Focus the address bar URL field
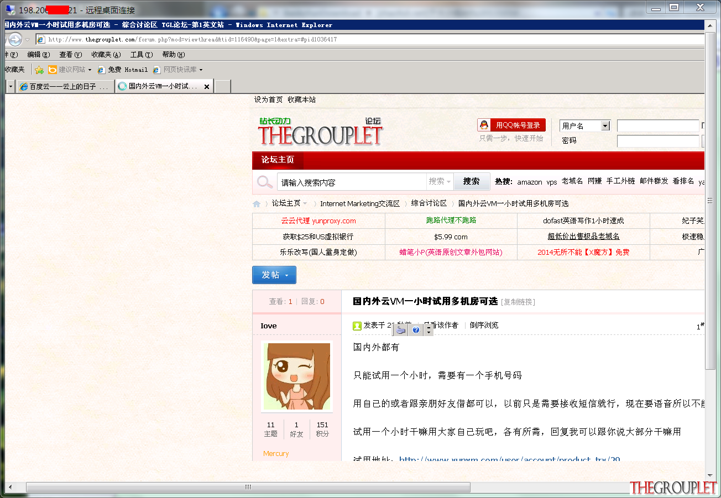Screen dimensions: 721x498 pos(370,40)
